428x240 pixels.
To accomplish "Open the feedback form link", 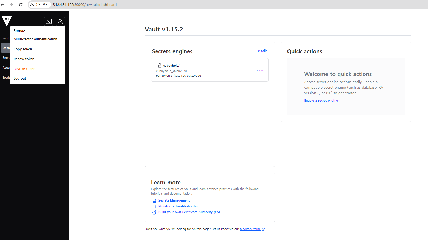I will [250, 229].
